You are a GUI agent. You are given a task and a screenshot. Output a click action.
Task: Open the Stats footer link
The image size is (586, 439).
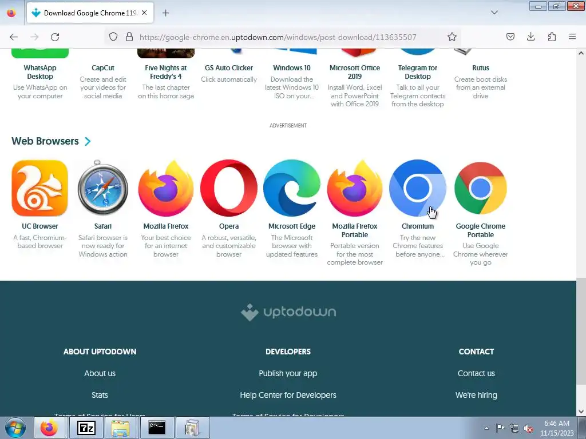coord(100,395)
